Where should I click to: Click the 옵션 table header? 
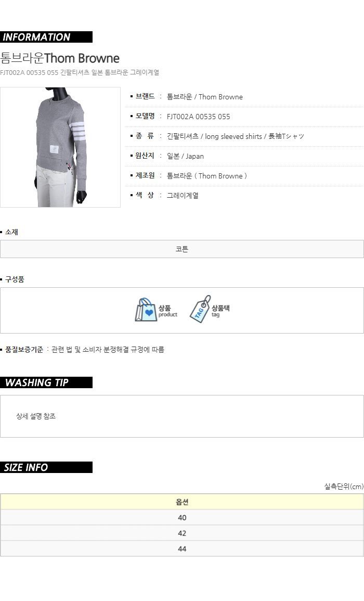click(x=182, y=502)
